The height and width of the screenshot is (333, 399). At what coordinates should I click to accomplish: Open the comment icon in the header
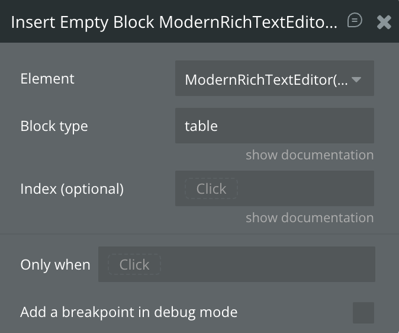(x=355, y=21)
